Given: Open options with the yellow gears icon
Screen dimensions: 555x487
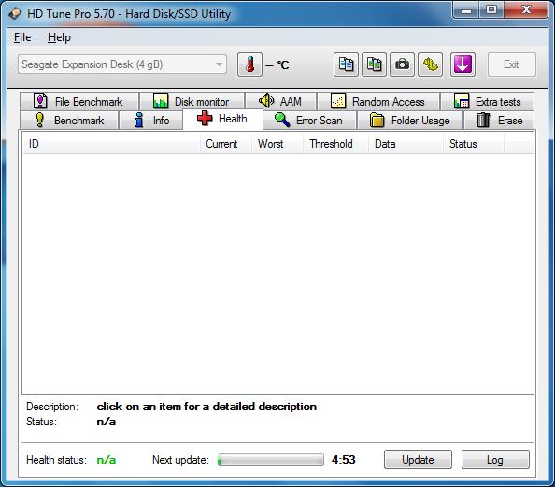Looking at the screenshot, I should click(x=430, y=64).
